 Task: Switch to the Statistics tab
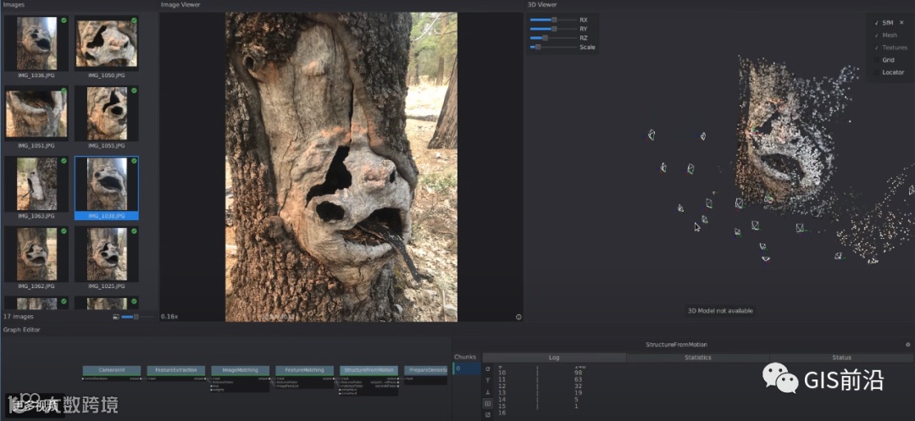point(698,357)
